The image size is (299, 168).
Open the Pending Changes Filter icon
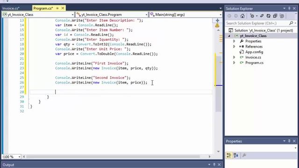(252, 16)
